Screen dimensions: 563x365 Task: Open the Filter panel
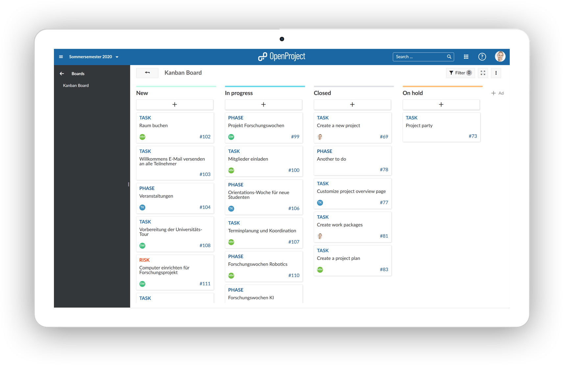(x=460, y=73)
